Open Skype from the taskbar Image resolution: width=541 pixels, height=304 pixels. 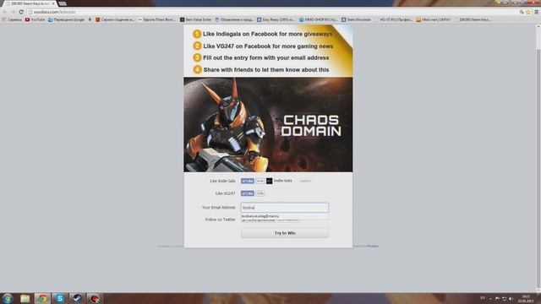tap(60, 298)
